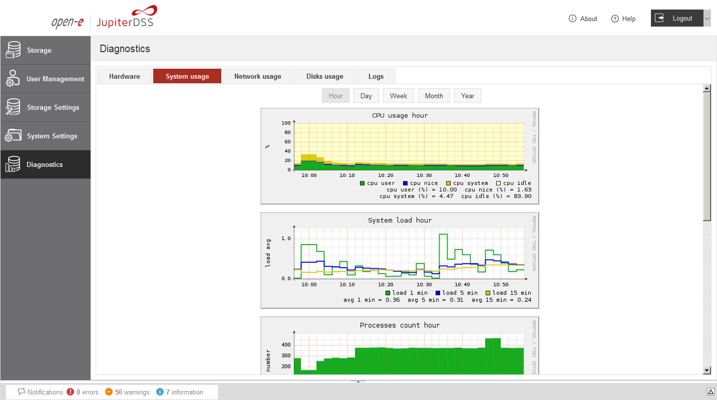Click the blue information indicator icon
The height and width of the screenshot is (400, 717).
tap(160, 392)
